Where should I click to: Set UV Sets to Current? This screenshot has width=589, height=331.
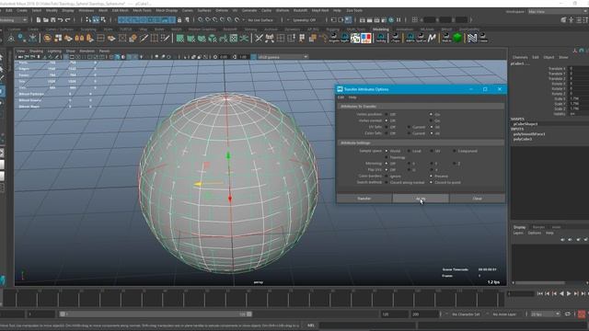click(x=409, y=127)
